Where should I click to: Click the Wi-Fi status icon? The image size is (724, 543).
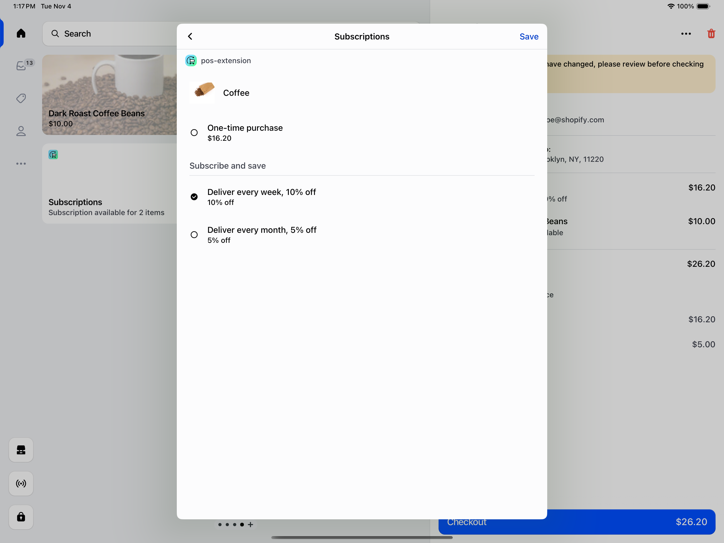(x=671, y=6)
